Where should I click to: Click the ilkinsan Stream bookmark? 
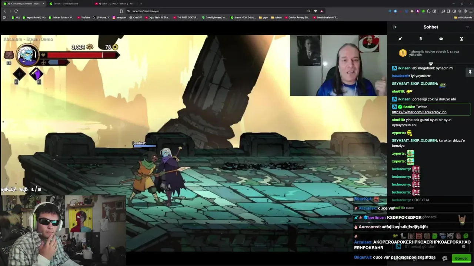61,17
